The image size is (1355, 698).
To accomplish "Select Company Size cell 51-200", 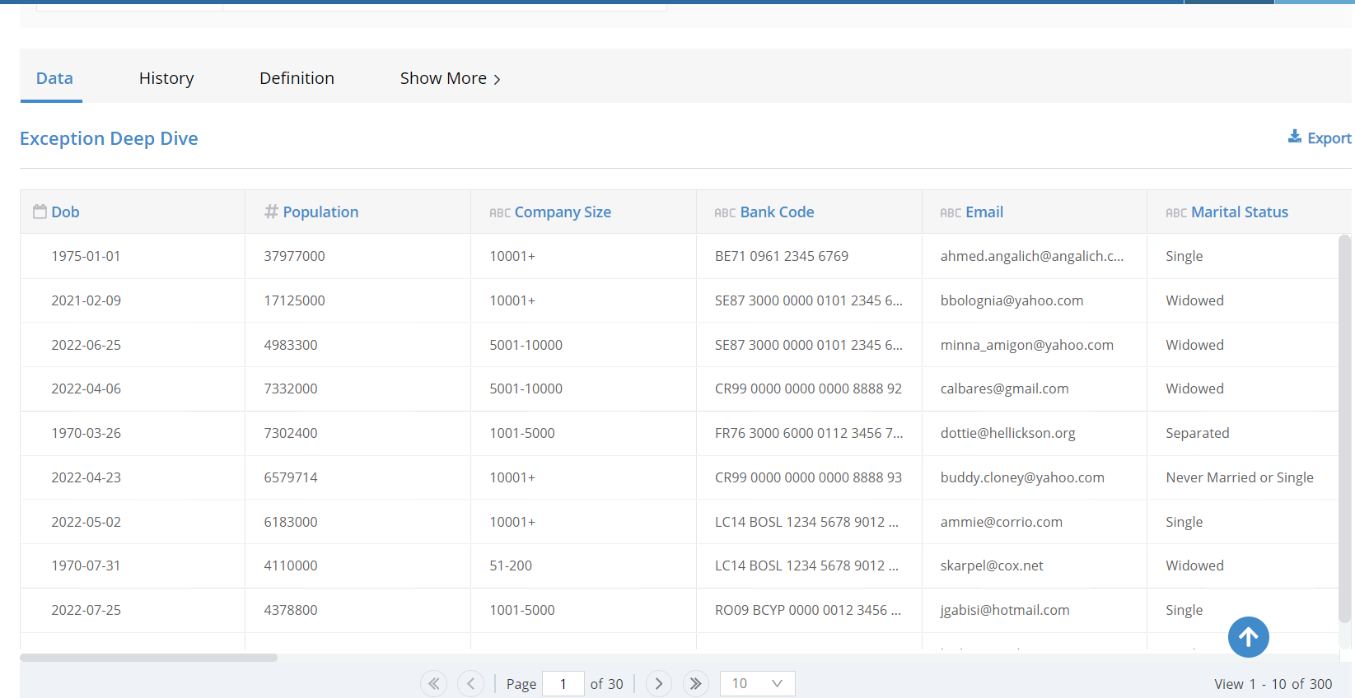I will pyautogui.click(x=511, y=565).
